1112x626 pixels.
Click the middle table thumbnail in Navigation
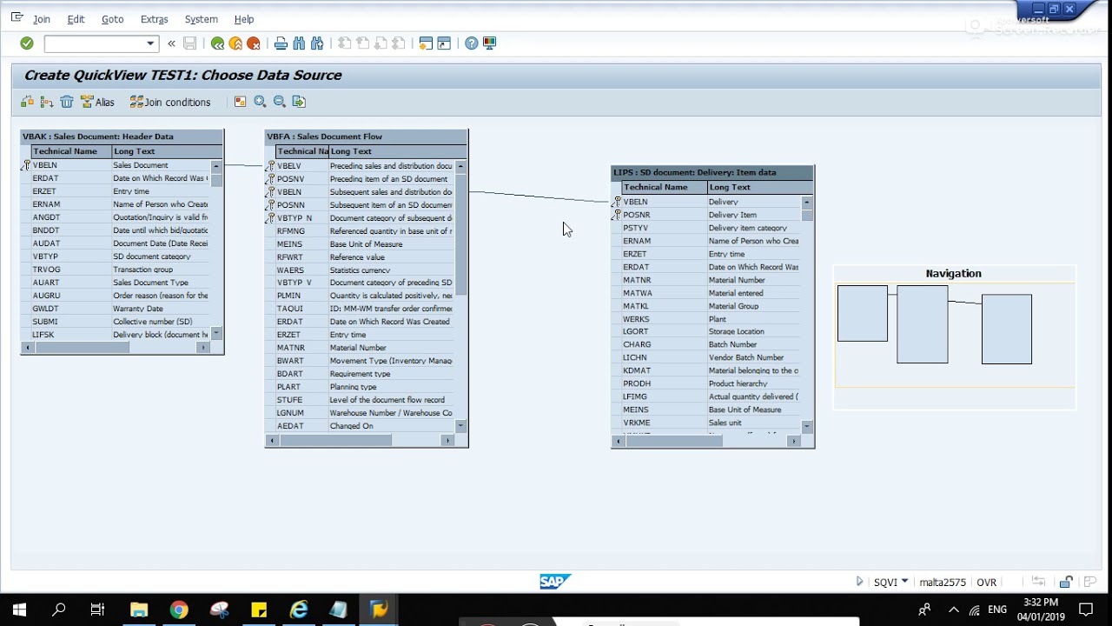tap(922, 324)
